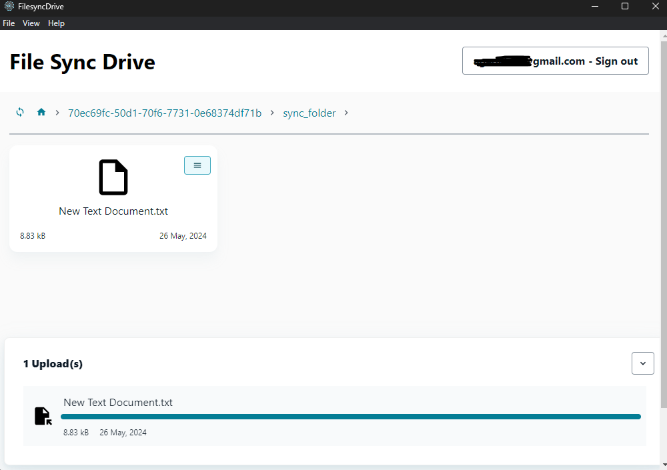Viewport: 667px width, 470px height.
Task: Open the File menu
Action: tap(9, 23)
